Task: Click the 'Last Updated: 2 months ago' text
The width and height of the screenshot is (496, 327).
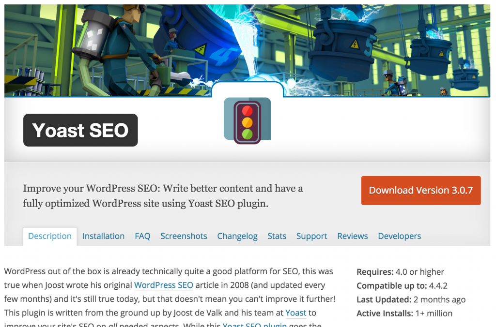Action: pos(411,299)
